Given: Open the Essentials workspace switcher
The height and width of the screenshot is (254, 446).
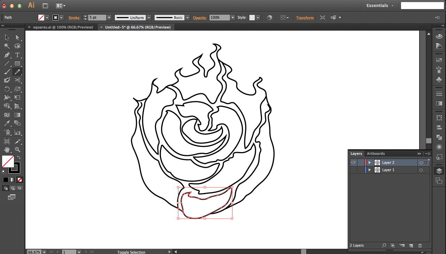Looking at the screenshot, I should point(380,6).
